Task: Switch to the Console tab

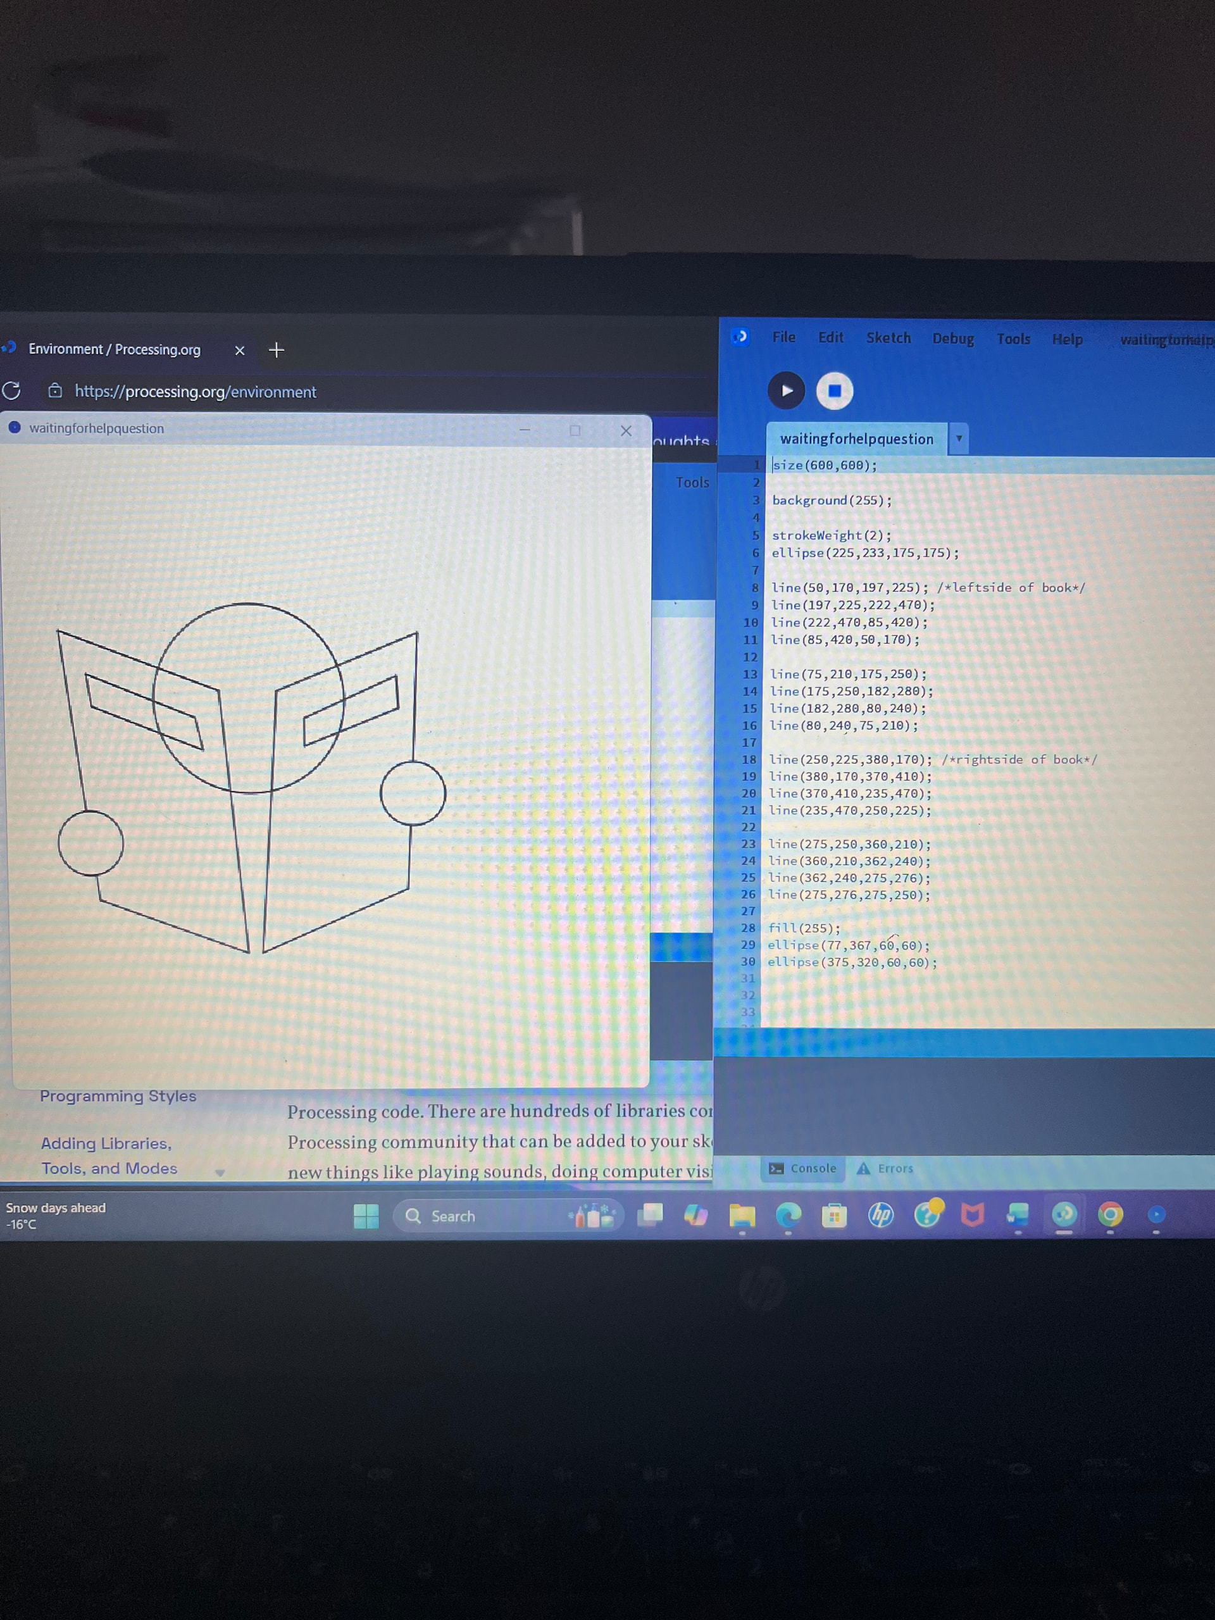Action: click(802, 1168)
